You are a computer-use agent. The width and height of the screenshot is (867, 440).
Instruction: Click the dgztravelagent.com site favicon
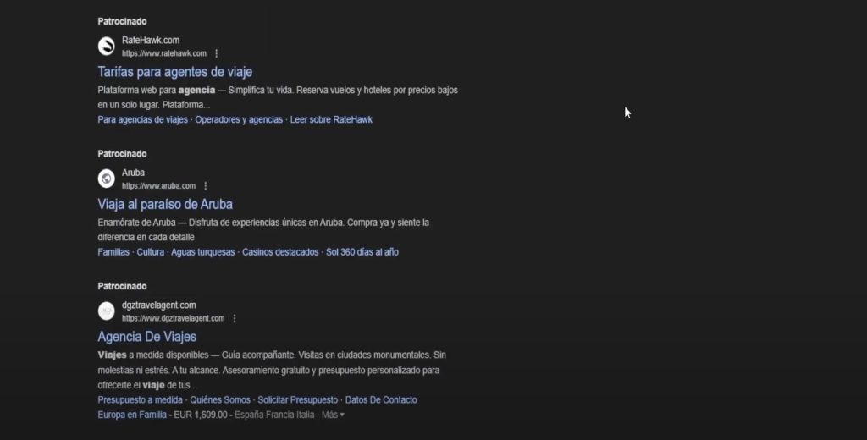(106, 311)
